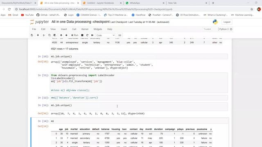The height and width of the screenshot is (147, 262).
Task: Open the command palette keyboard icon
Action: [x=120, y=35]
